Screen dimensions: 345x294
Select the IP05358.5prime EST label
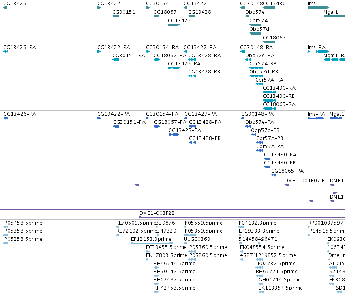23,231
